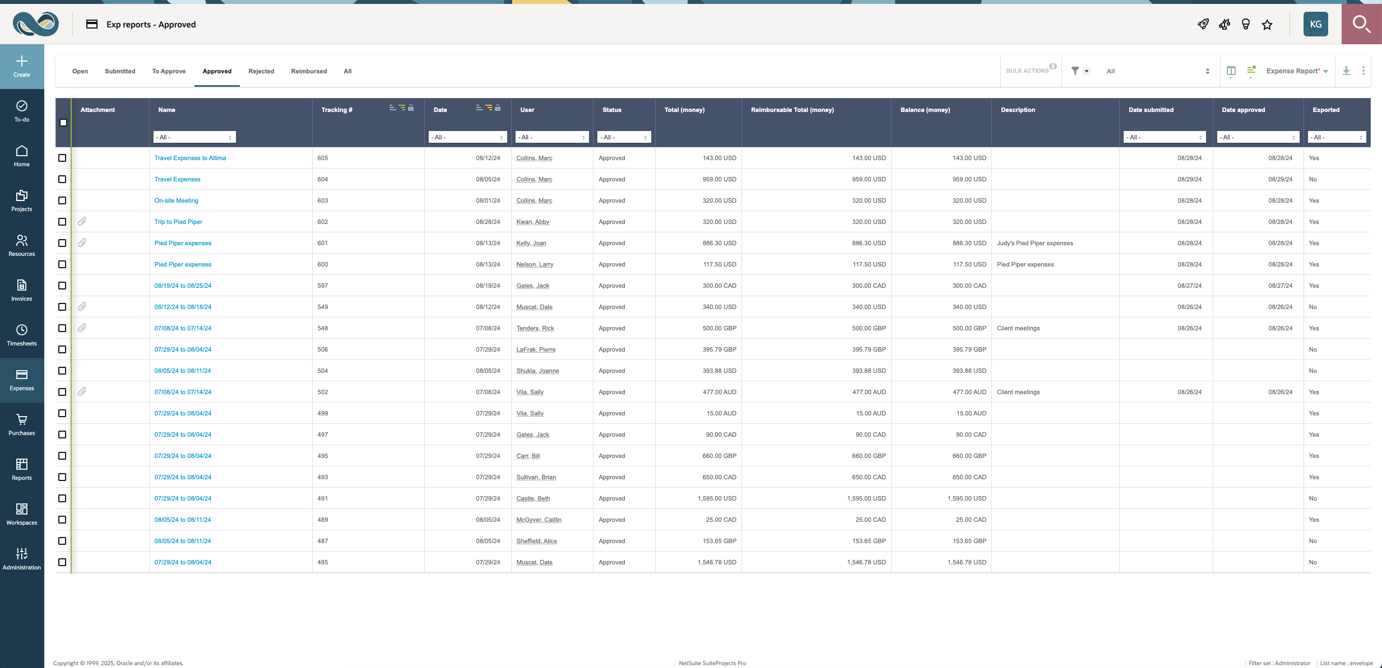Switch to the Reimbursed tab
The image size is (1382, 668).
pos(309,71)
